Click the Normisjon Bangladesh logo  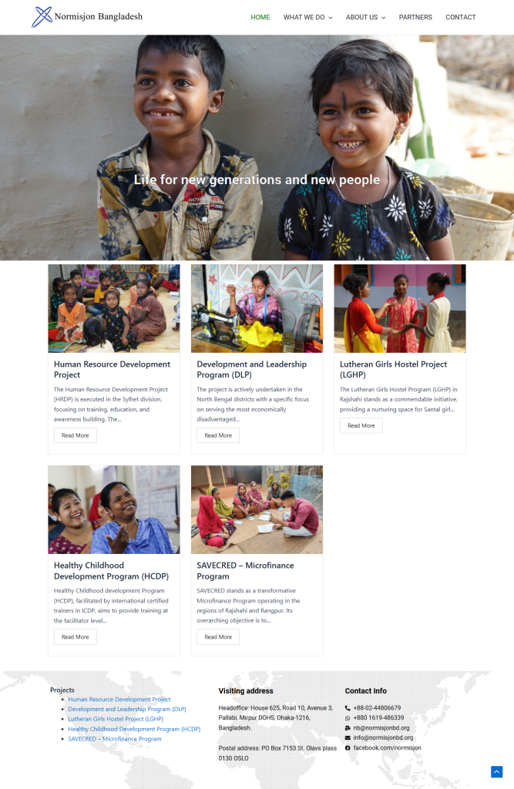click(x=87, y=17)
